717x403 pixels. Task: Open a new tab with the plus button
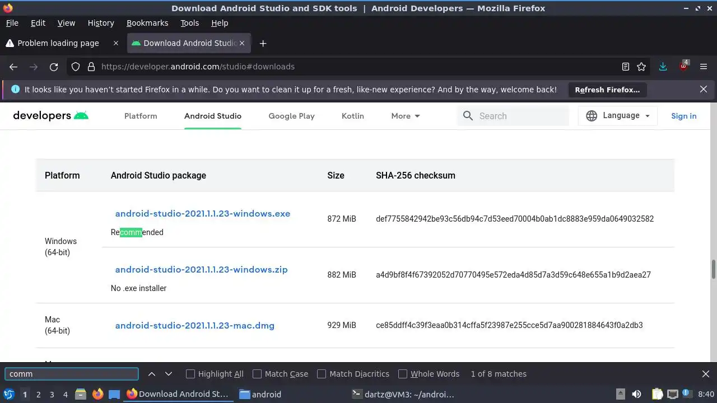(263, 43)
